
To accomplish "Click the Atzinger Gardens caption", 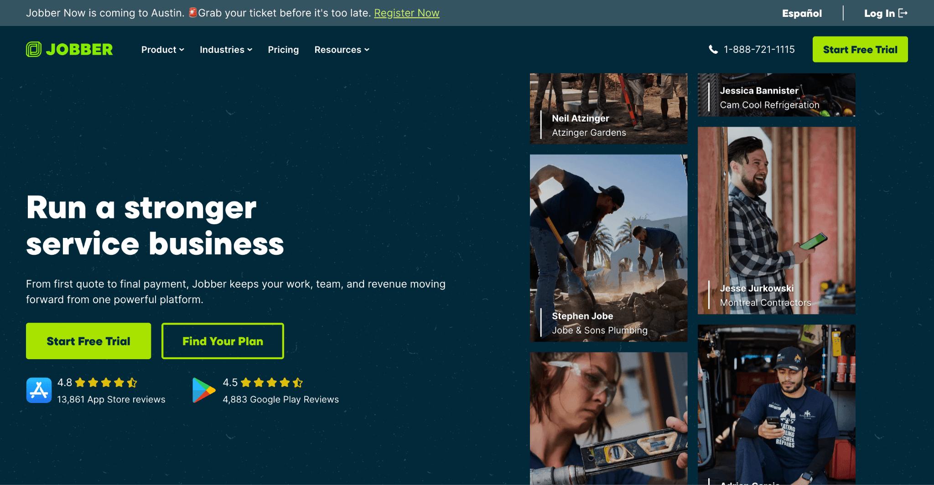I will pos(589,133).
